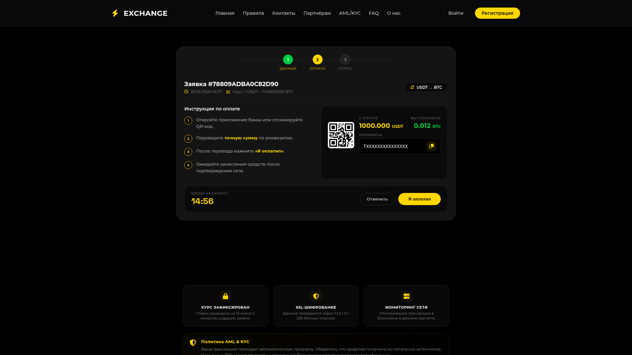Click the shield icon next to Политика AML & KYC

(x=193, y=343)
